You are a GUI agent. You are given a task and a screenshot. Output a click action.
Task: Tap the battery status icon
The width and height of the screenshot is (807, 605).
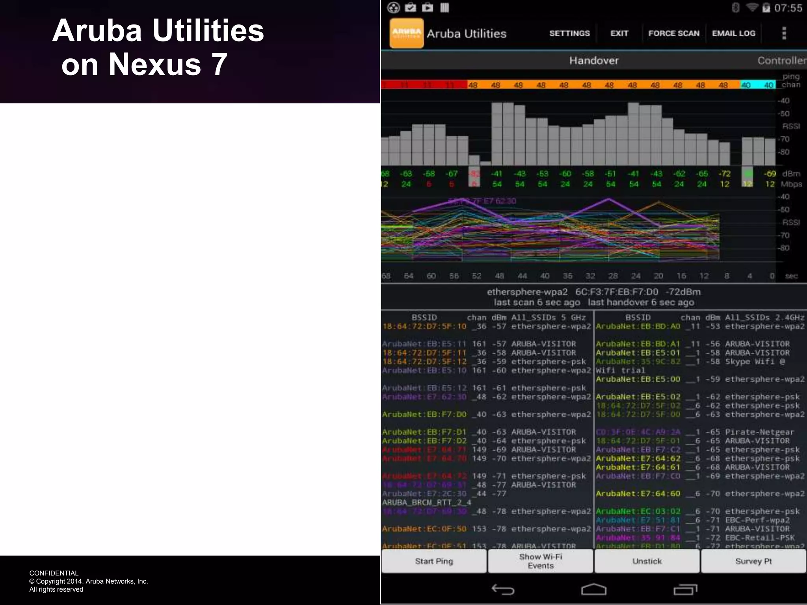pyautogui.click(x=766, y=7)
